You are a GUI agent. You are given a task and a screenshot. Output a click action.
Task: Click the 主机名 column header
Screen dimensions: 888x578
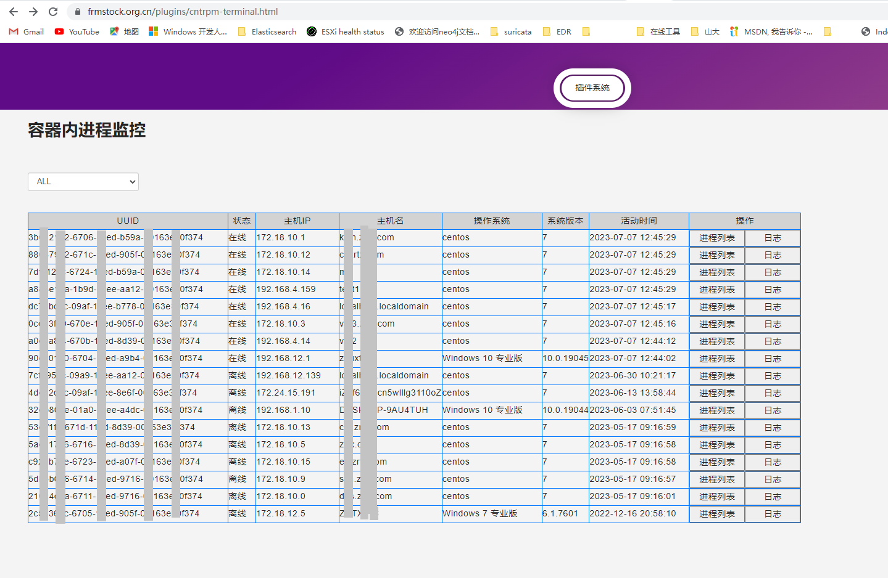pyautogui.click(x=391, y=221)
